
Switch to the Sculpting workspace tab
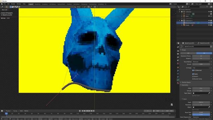[x=45, y=4]
